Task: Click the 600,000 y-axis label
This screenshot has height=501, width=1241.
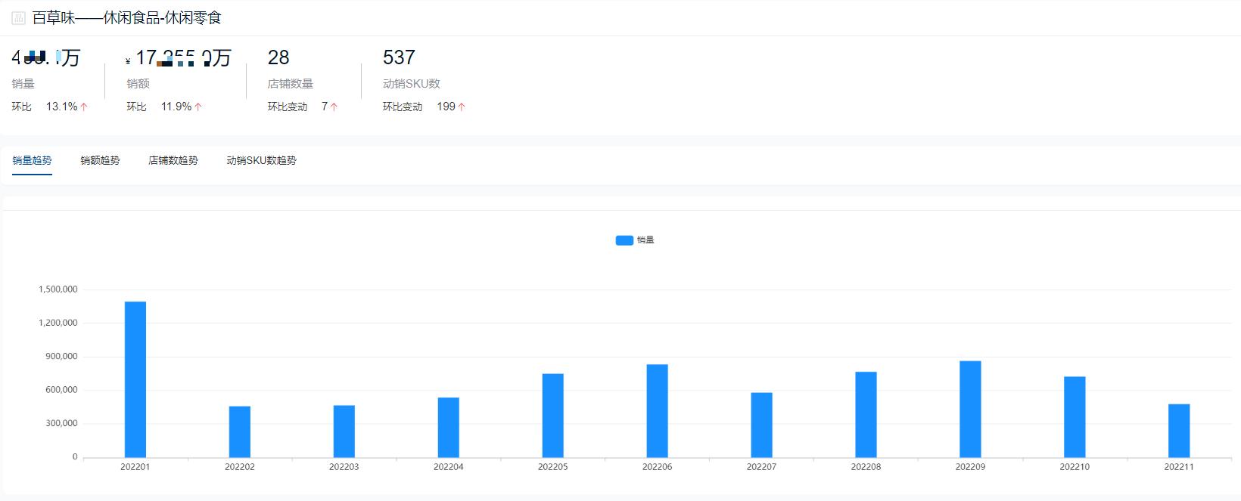Action: click(61, 390)
